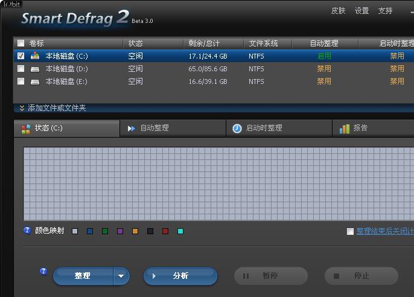
Task: Click the black color map swatch
Action: coord(150,231)
